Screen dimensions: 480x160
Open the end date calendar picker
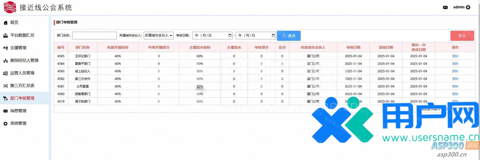[273, 36]
